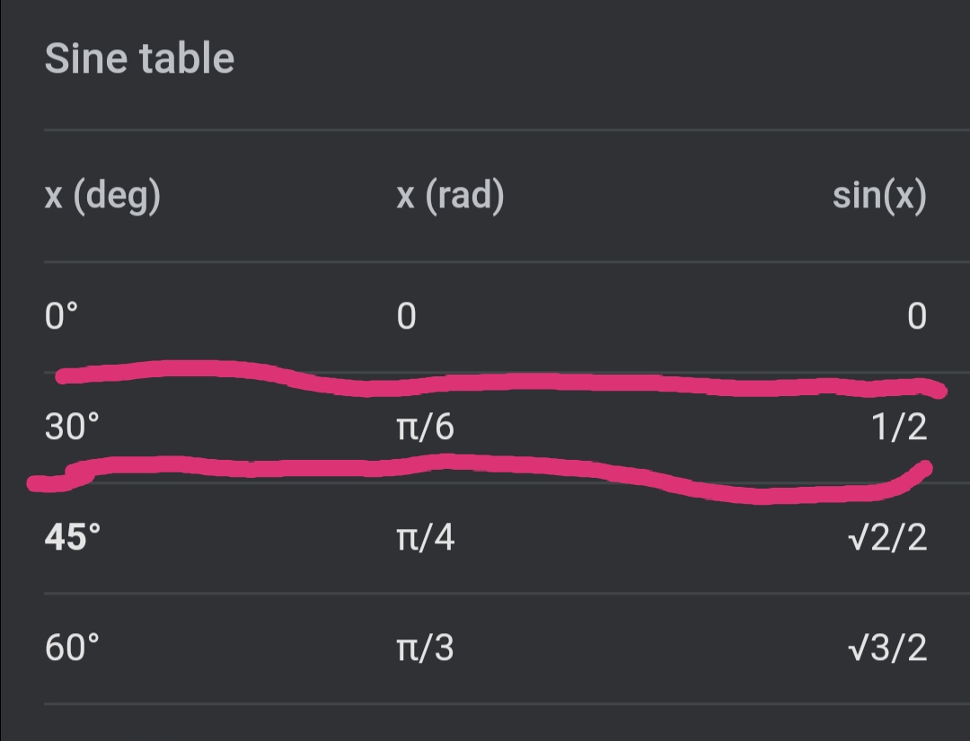Click the sine value 0 in first row
The width and height of the screenshot is (970, 741).
pos(916,317)
